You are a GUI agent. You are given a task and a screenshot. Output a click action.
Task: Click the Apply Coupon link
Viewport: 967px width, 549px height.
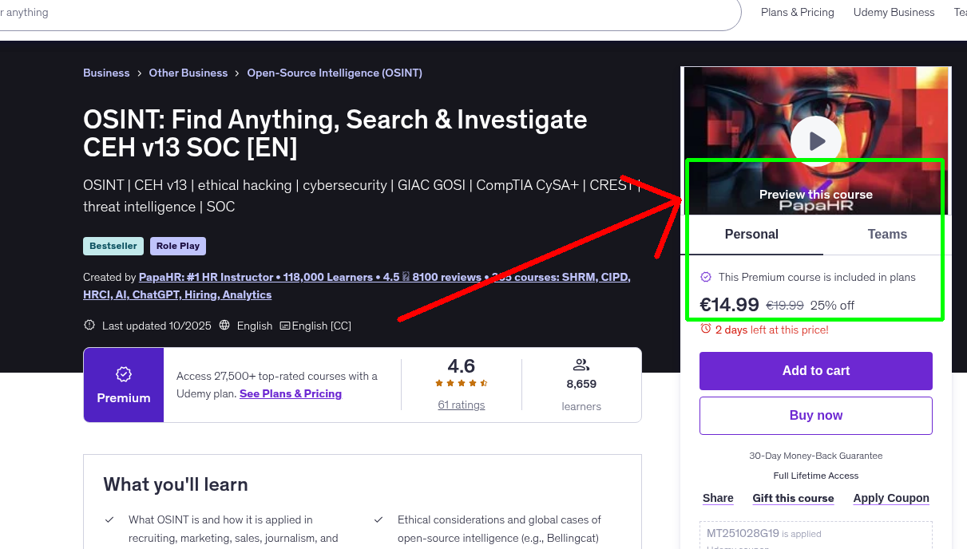891,498
